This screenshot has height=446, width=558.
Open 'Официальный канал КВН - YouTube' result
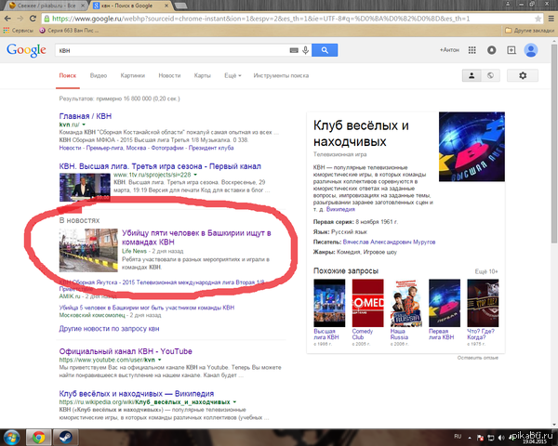click(x=126, y=352)
